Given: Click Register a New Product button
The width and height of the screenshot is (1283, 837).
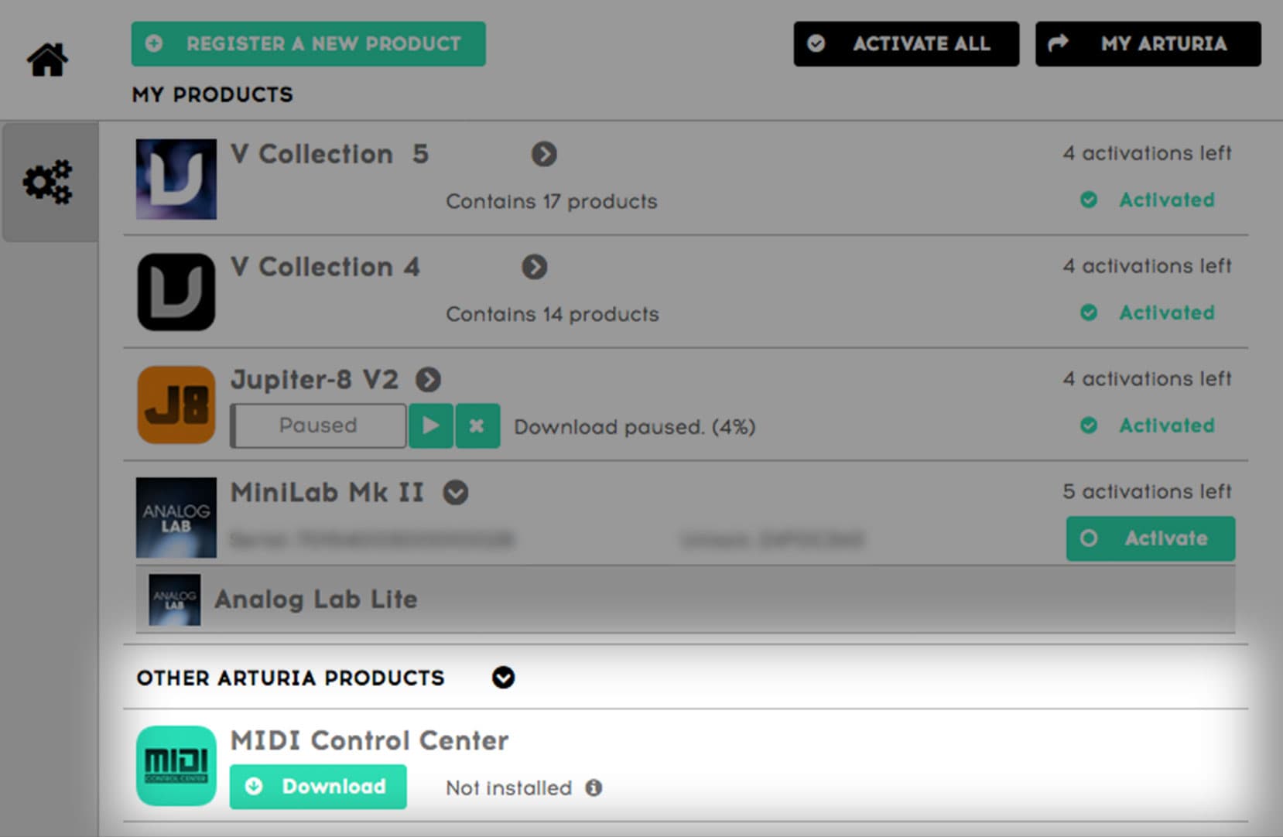Looking at the screenshot, I should pos(308,43).
